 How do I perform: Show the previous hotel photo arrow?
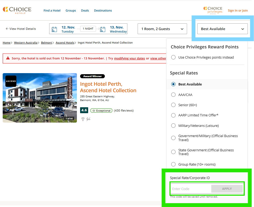pos(8,98)
